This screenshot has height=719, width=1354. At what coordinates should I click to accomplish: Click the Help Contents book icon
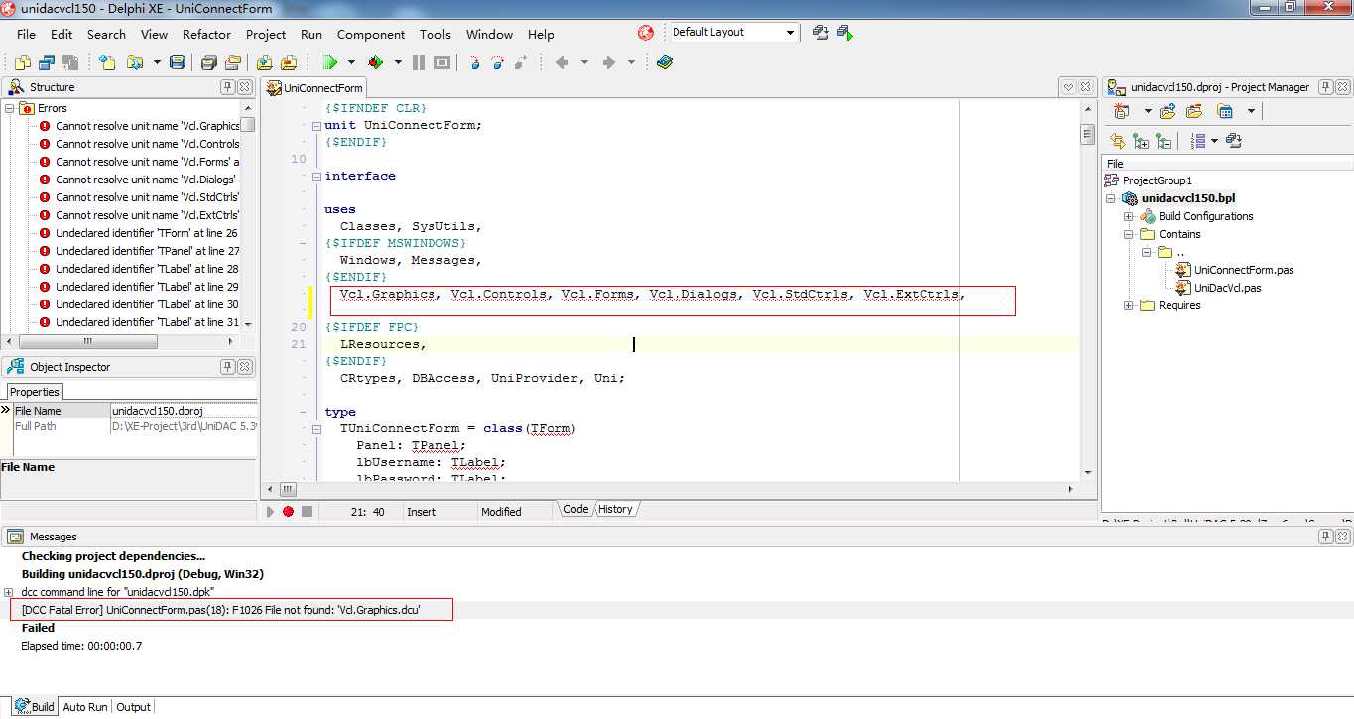(x=664, y=62)
